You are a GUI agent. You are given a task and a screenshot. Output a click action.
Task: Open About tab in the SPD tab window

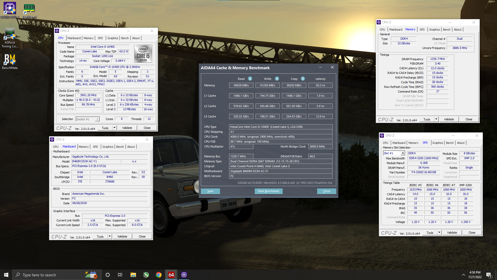pyautogui.click(x=461, y=143)
